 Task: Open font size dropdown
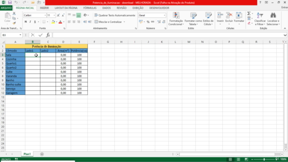point(54,15)
